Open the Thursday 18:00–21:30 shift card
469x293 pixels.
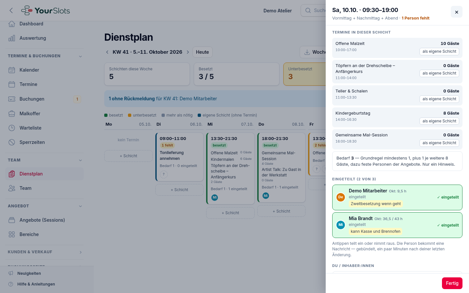coord(281,167)
